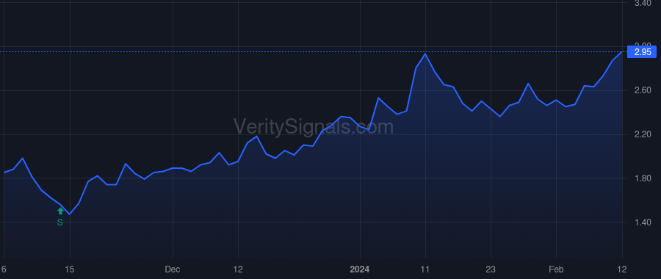
Task: Click the 11 date label on time axis
Action: [x=425, y=269]
